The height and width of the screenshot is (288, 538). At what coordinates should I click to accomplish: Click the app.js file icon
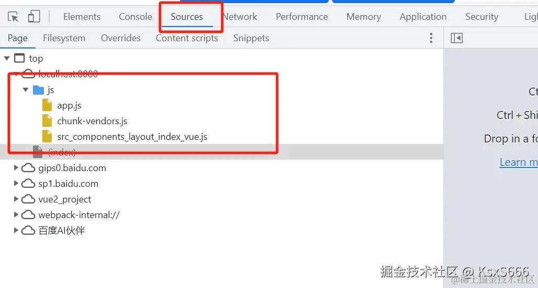click(48, 105)
